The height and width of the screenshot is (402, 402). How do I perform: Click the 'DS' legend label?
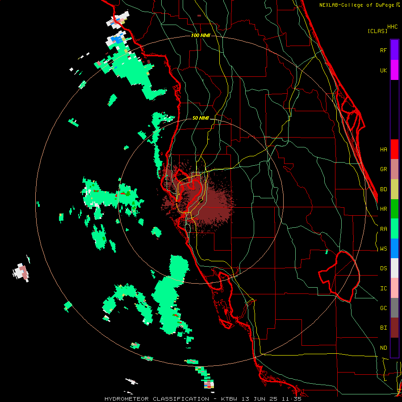(383, 268)
